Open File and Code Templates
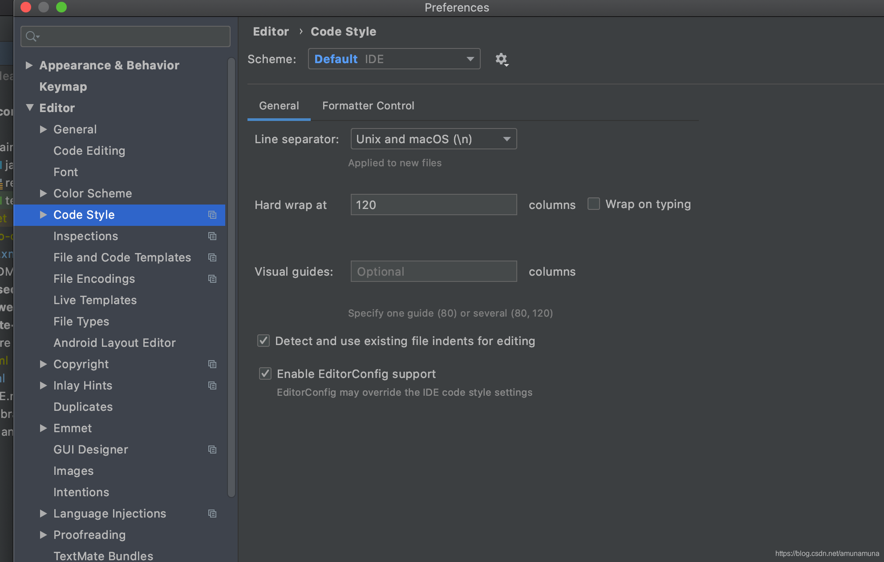This screenshot has width=884, height=562. point(122,257)
